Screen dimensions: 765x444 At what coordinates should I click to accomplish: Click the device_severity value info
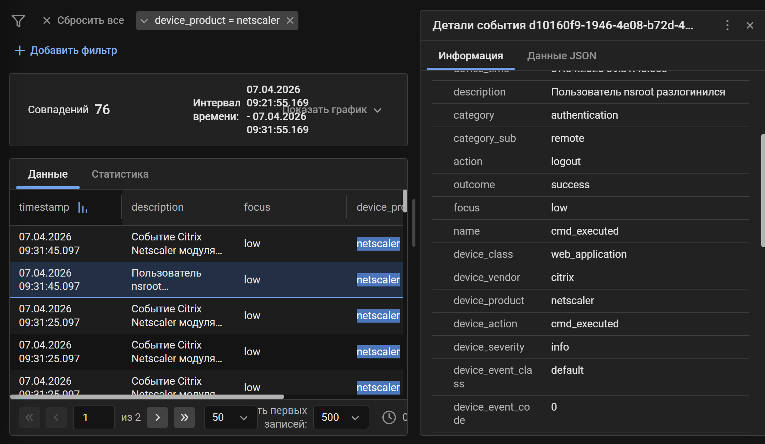coord(560,347)
